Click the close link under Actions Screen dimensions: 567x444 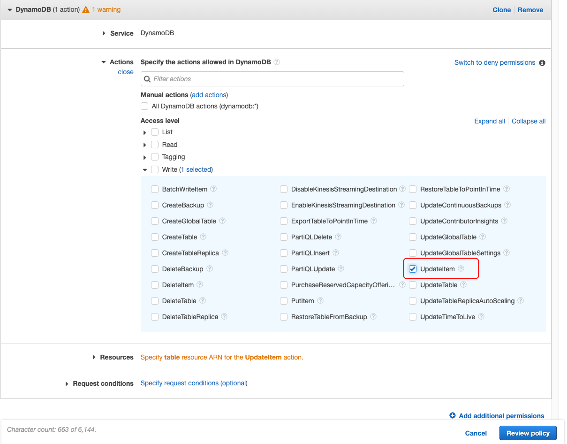click(126, 72)
